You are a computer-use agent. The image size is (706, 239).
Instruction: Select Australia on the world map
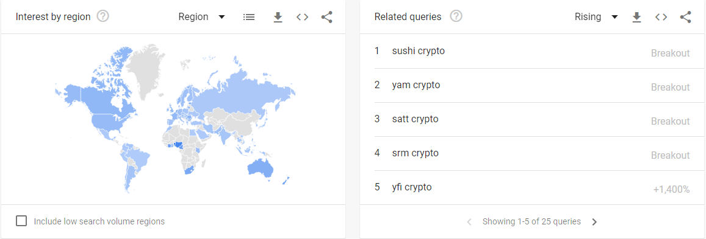(x=260, y=168)
